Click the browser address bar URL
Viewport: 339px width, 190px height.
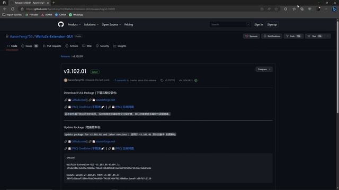[x=70, y=9]
